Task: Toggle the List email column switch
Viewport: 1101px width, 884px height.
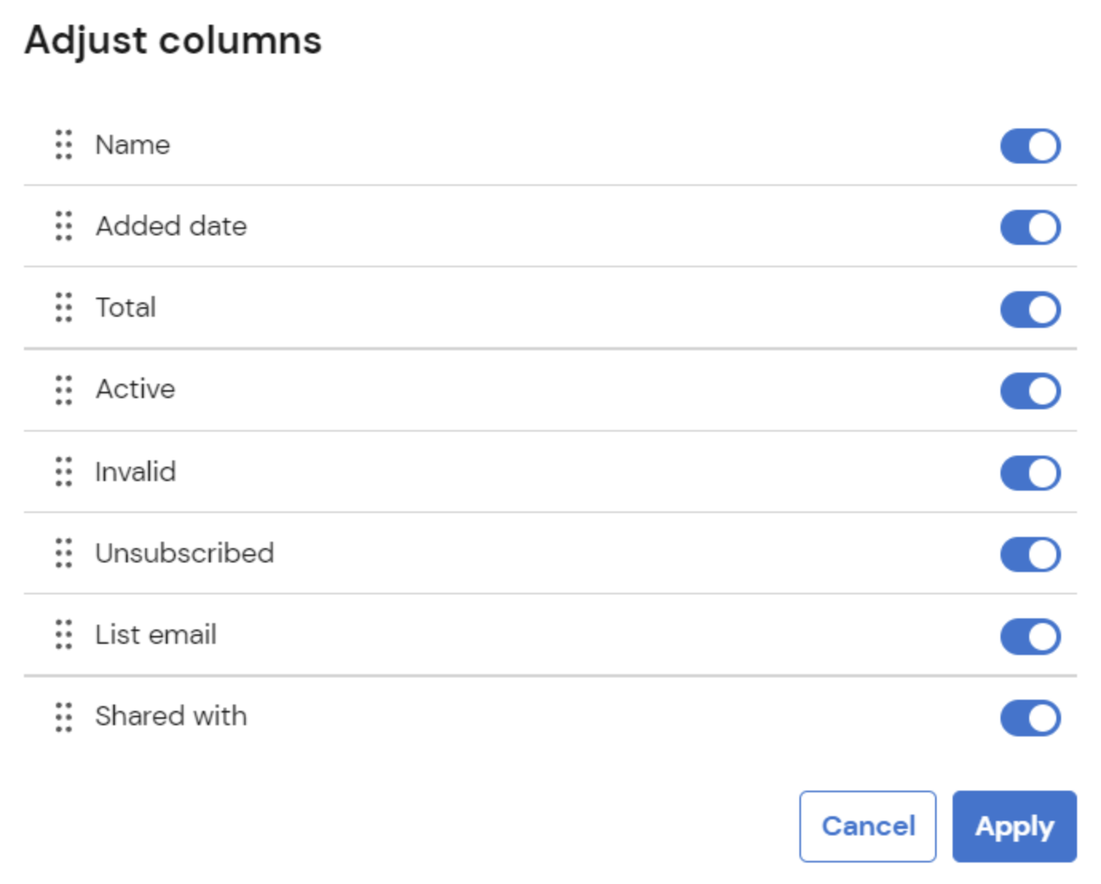Action: pyautogui.click(x=1030, y=635)
